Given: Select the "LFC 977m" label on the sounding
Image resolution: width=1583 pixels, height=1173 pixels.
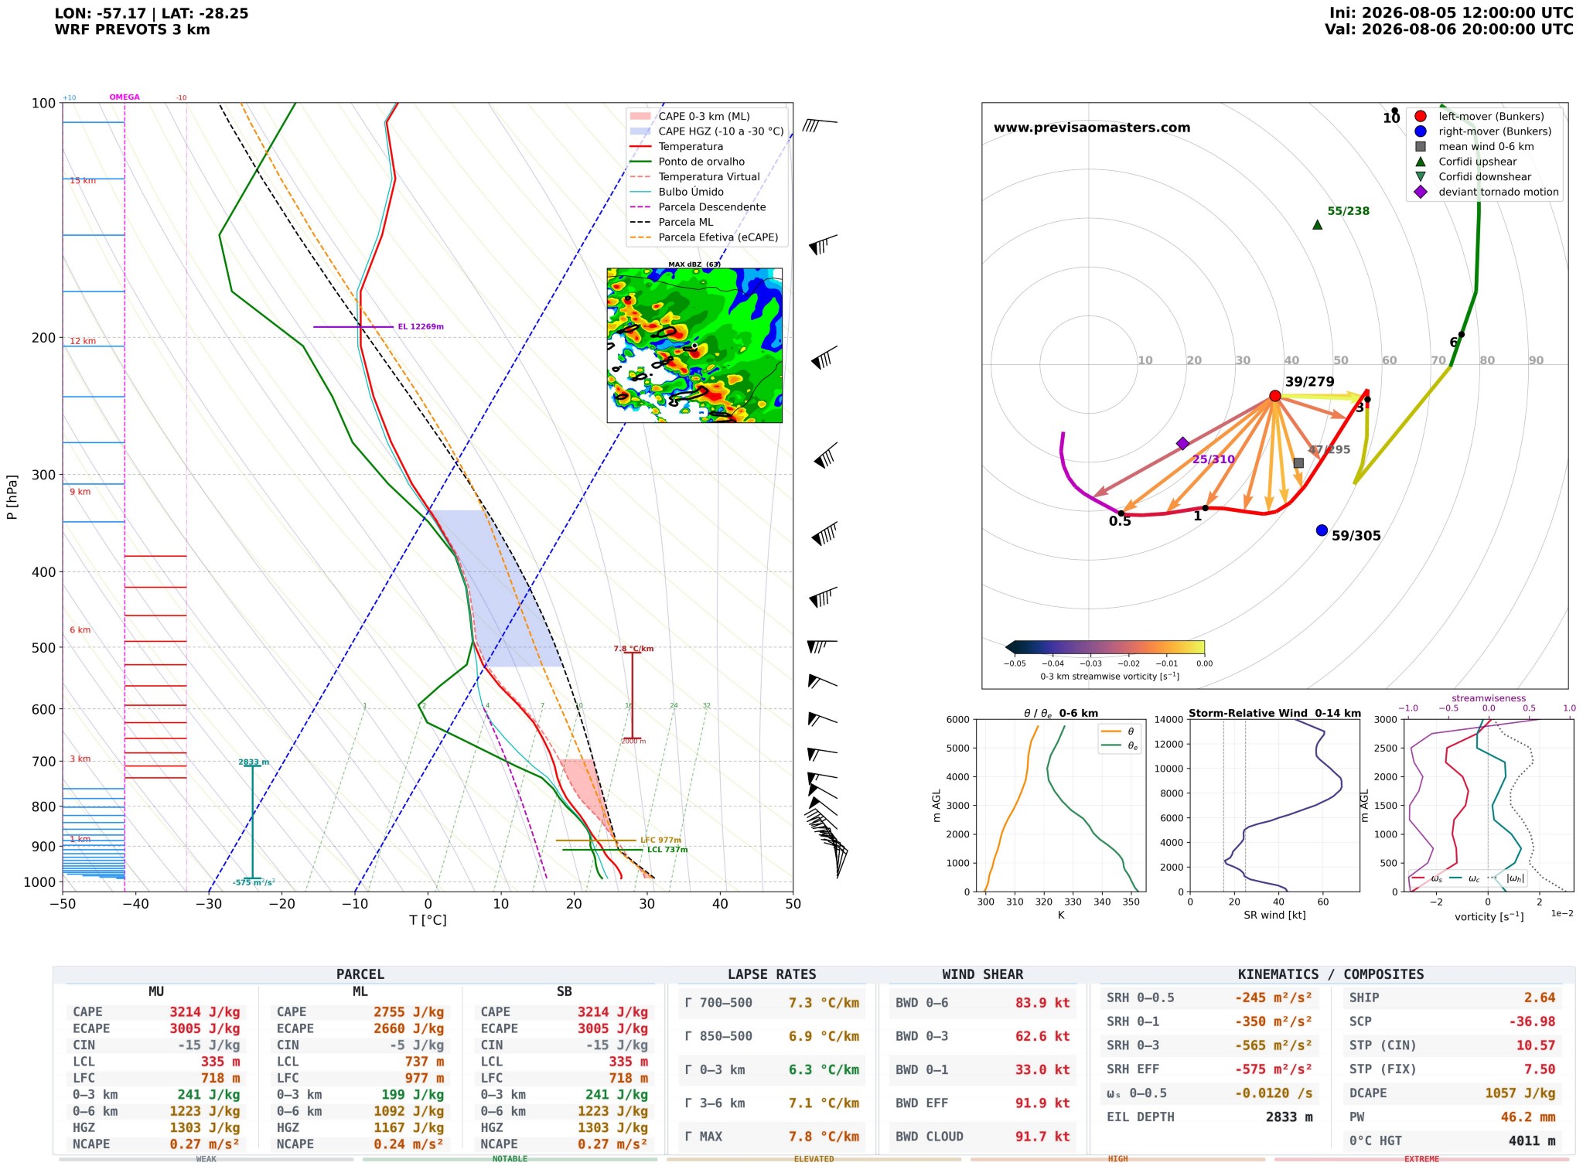Looking at the screenshot, I should (x=661, y=841).
